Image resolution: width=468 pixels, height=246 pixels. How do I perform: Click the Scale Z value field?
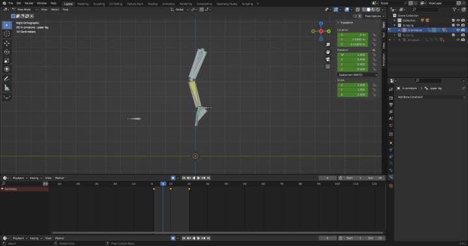coord(352,95)
